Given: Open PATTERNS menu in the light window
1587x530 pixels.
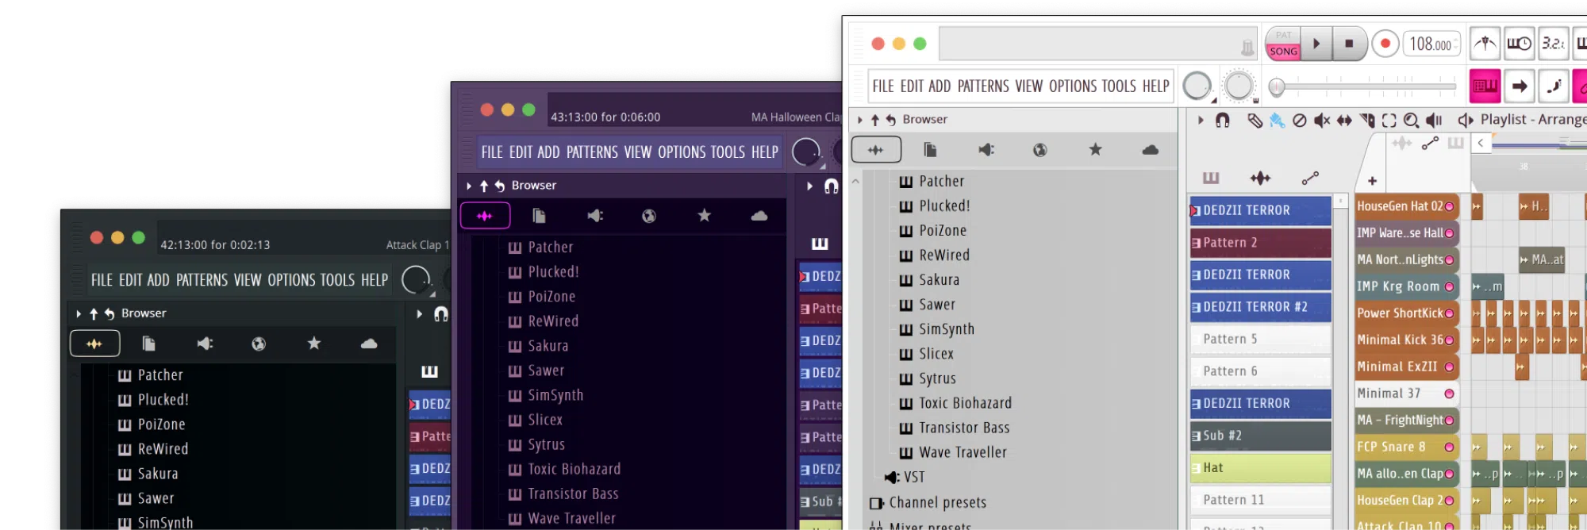Looking at the screenshot, I should (x=983, y=86).
